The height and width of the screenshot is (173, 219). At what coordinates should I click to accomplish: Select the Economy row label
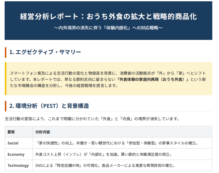[x=16, y=154]
